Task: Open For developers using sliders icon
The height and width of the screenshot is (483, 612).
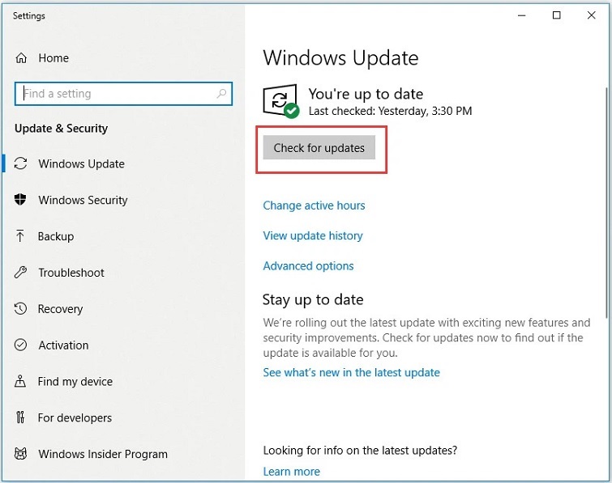Action: [x=21, y=418]
